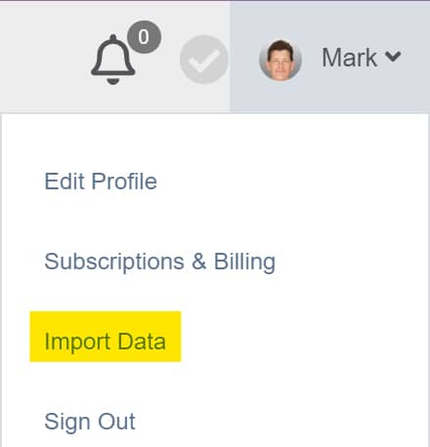Click the gray circular checkmark icon

204,60
